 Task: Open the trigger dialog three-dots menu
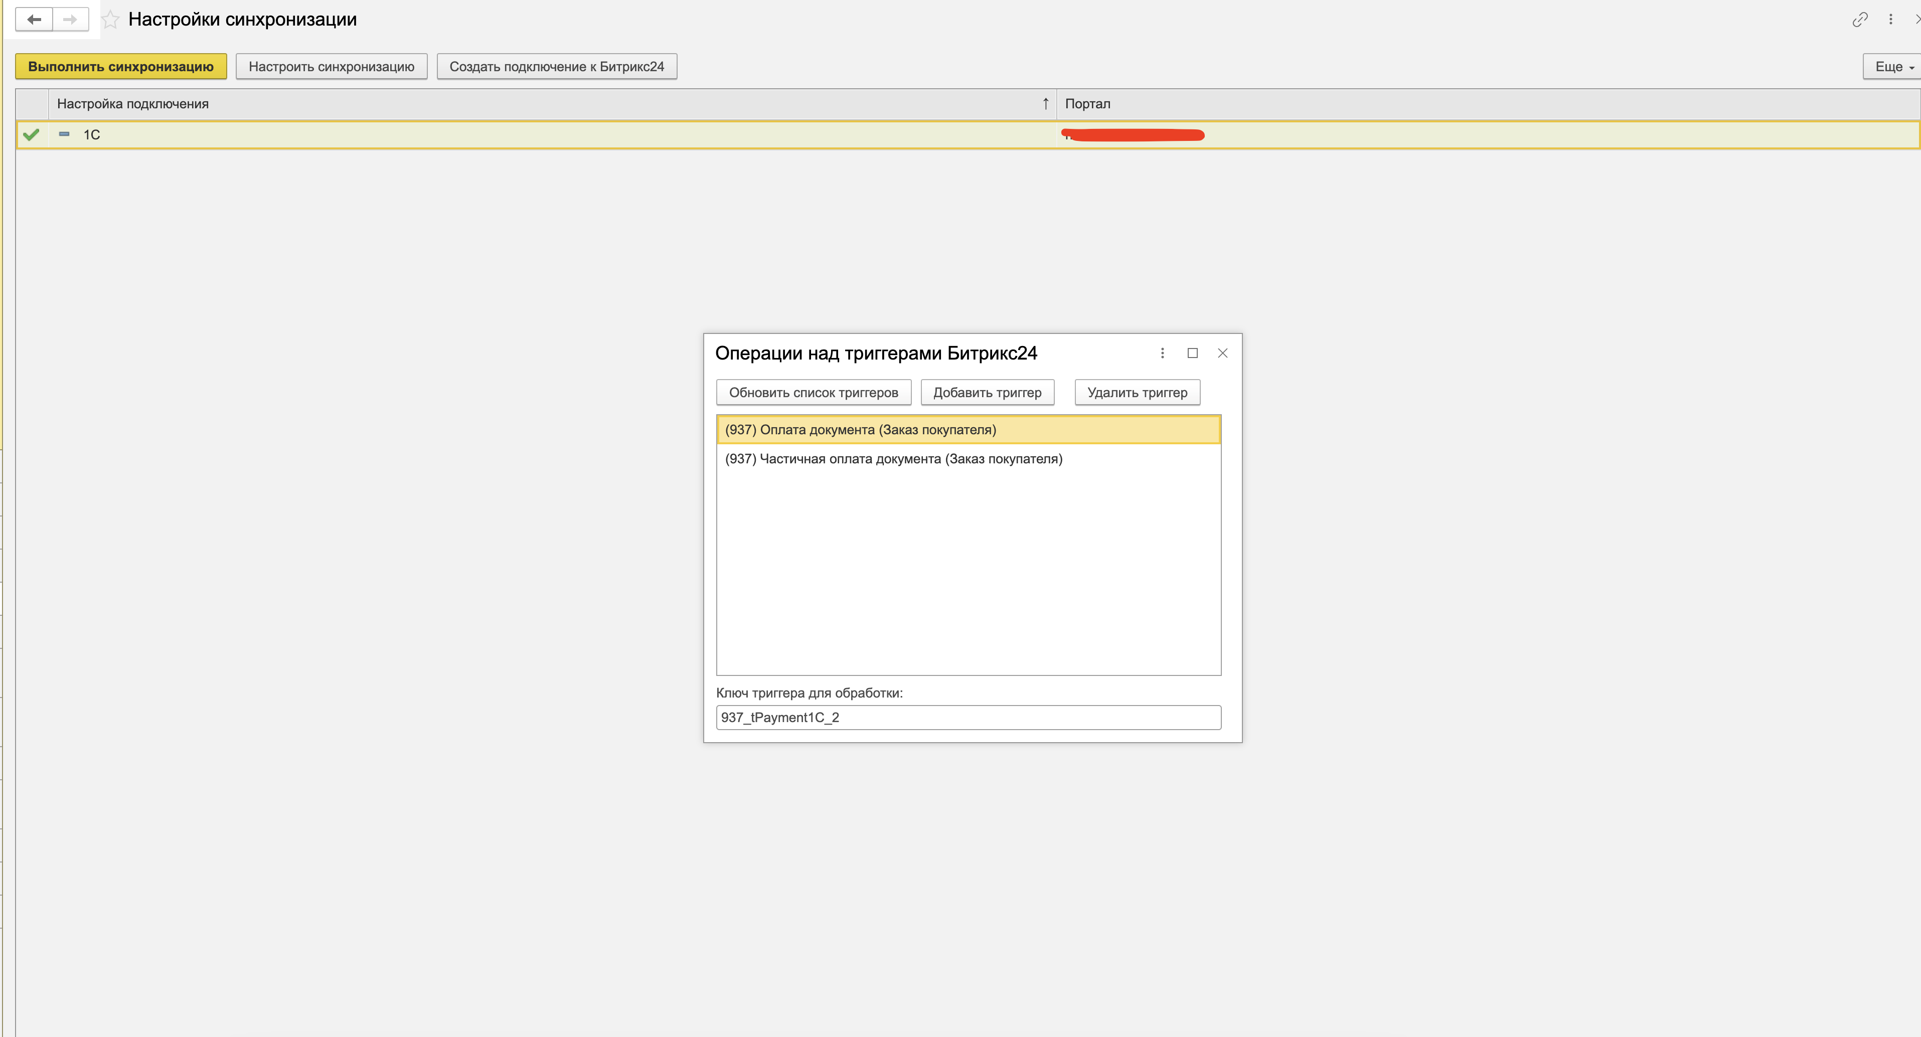click(x=1162, y=353)
